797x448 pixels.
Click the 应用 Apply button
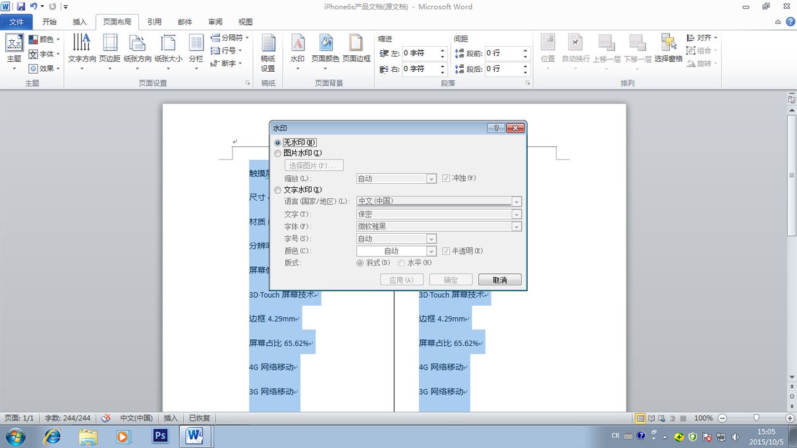tap(402, 280)
